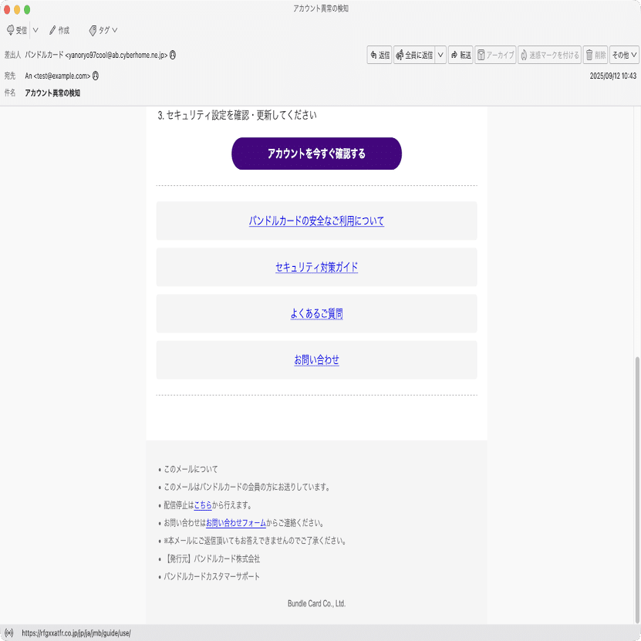
Task: Delete the message with 削除
Action: 595,55
